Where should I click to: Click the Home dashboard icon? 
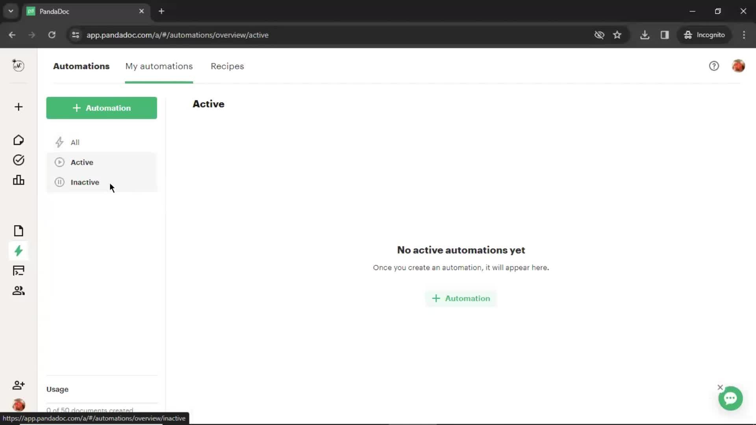pyautogui.click(x=18, y=140)
